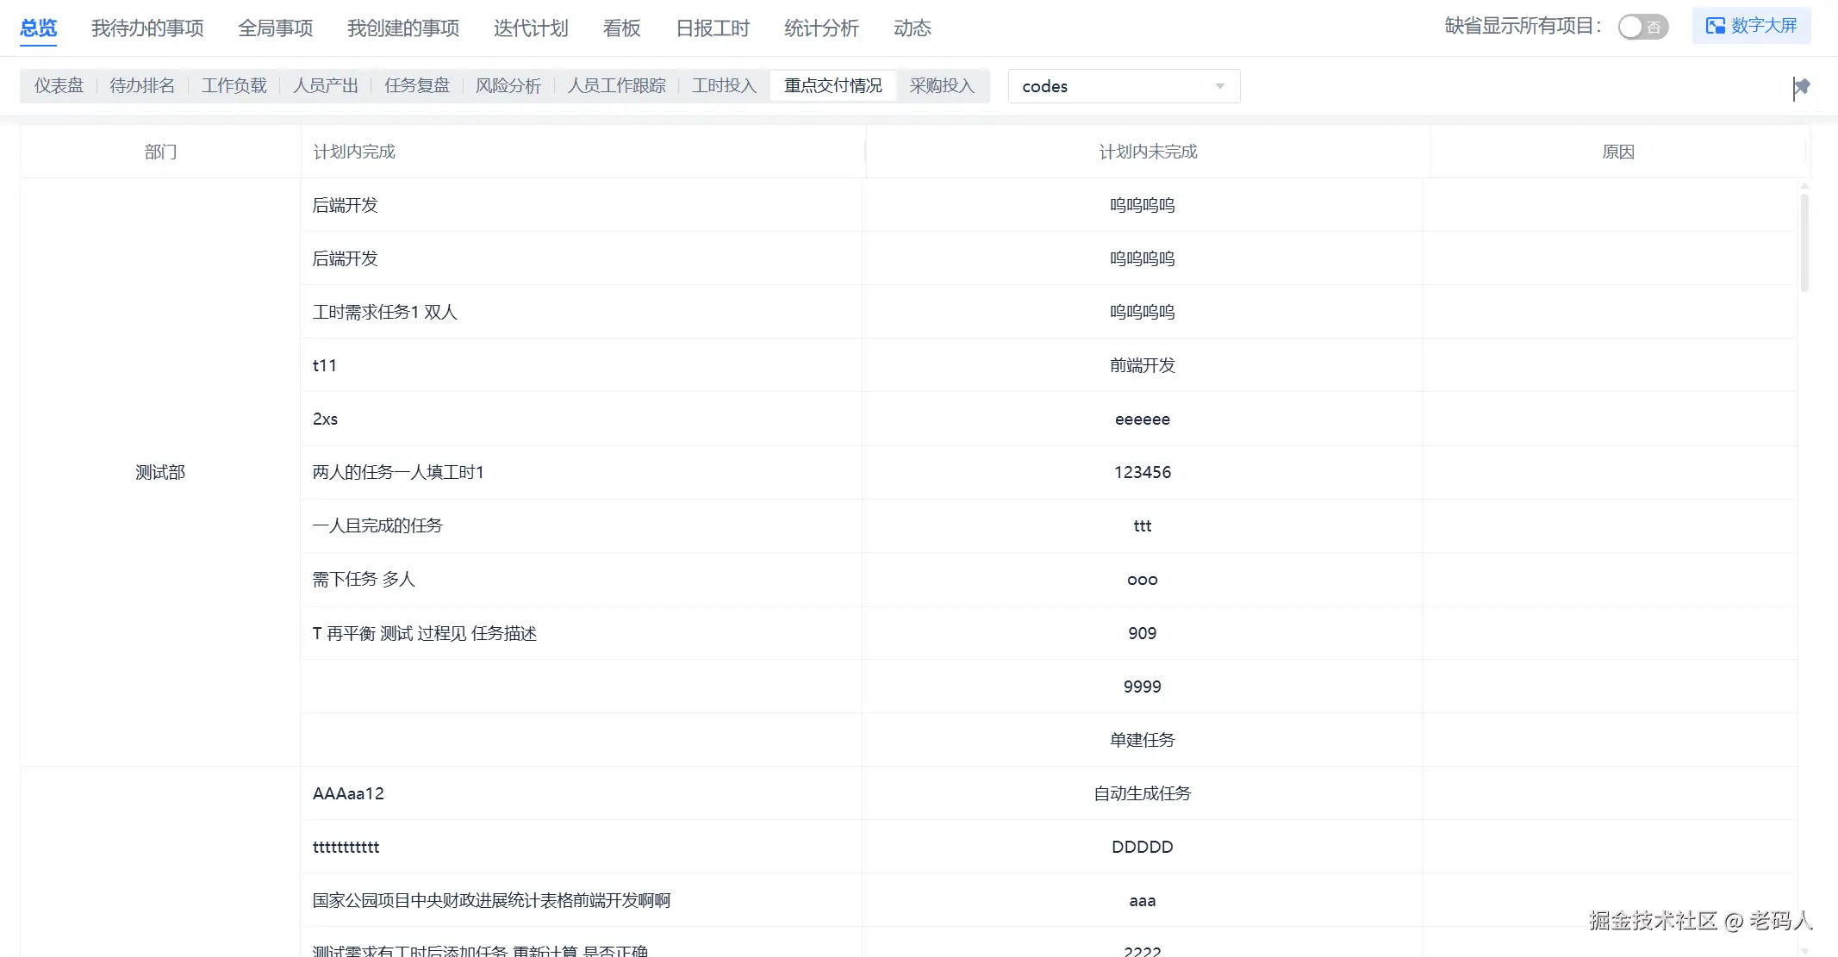
Task: Click the 工时投入 sub-tab
Action: [724, 85]
